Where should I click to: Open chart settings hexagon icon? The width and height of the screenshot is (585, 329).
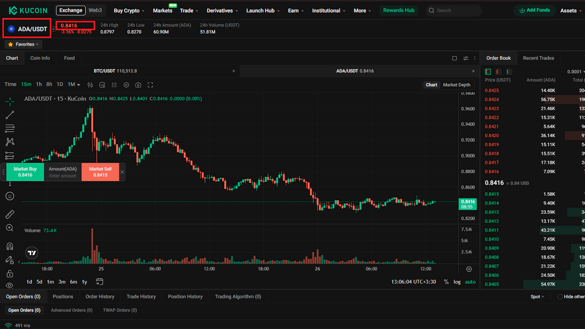tap(126, 85)
